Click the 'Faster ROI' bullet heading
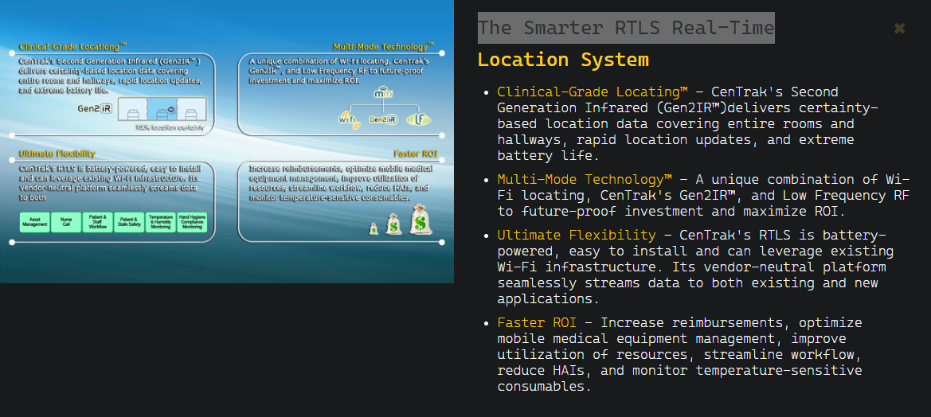Viewport: 931px width, 417px height. click(537, 322)
